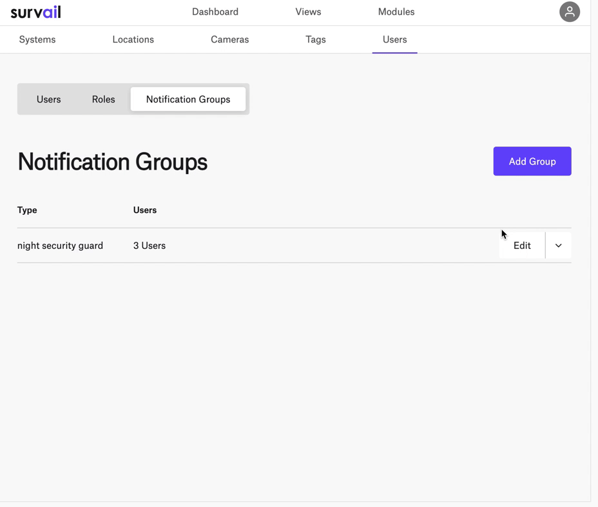Open the user profile avatar icon
The image size is (598, 507).
click(x=570, y=12)
